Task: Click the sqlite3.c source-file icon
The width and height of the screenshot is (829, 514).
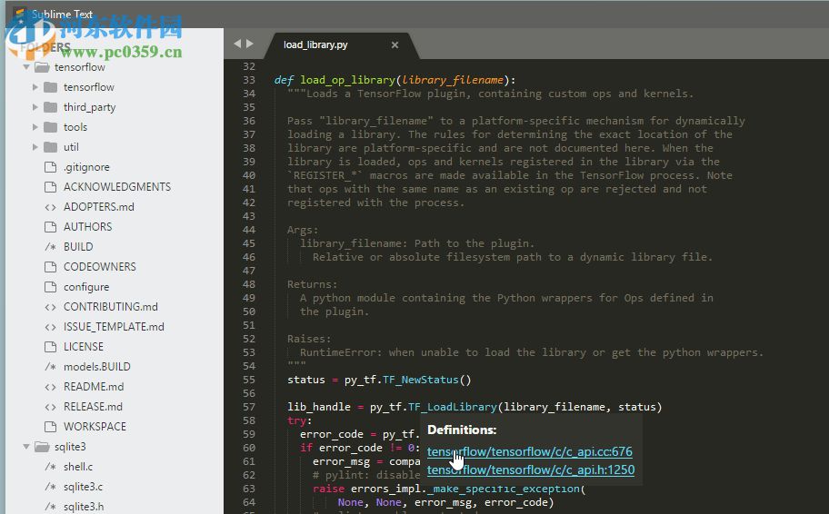Action: pos(51,487)
